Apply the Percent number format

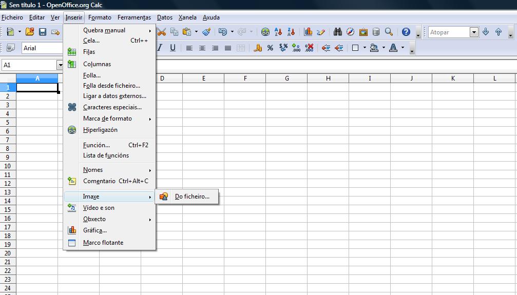[x=270, y=48]
